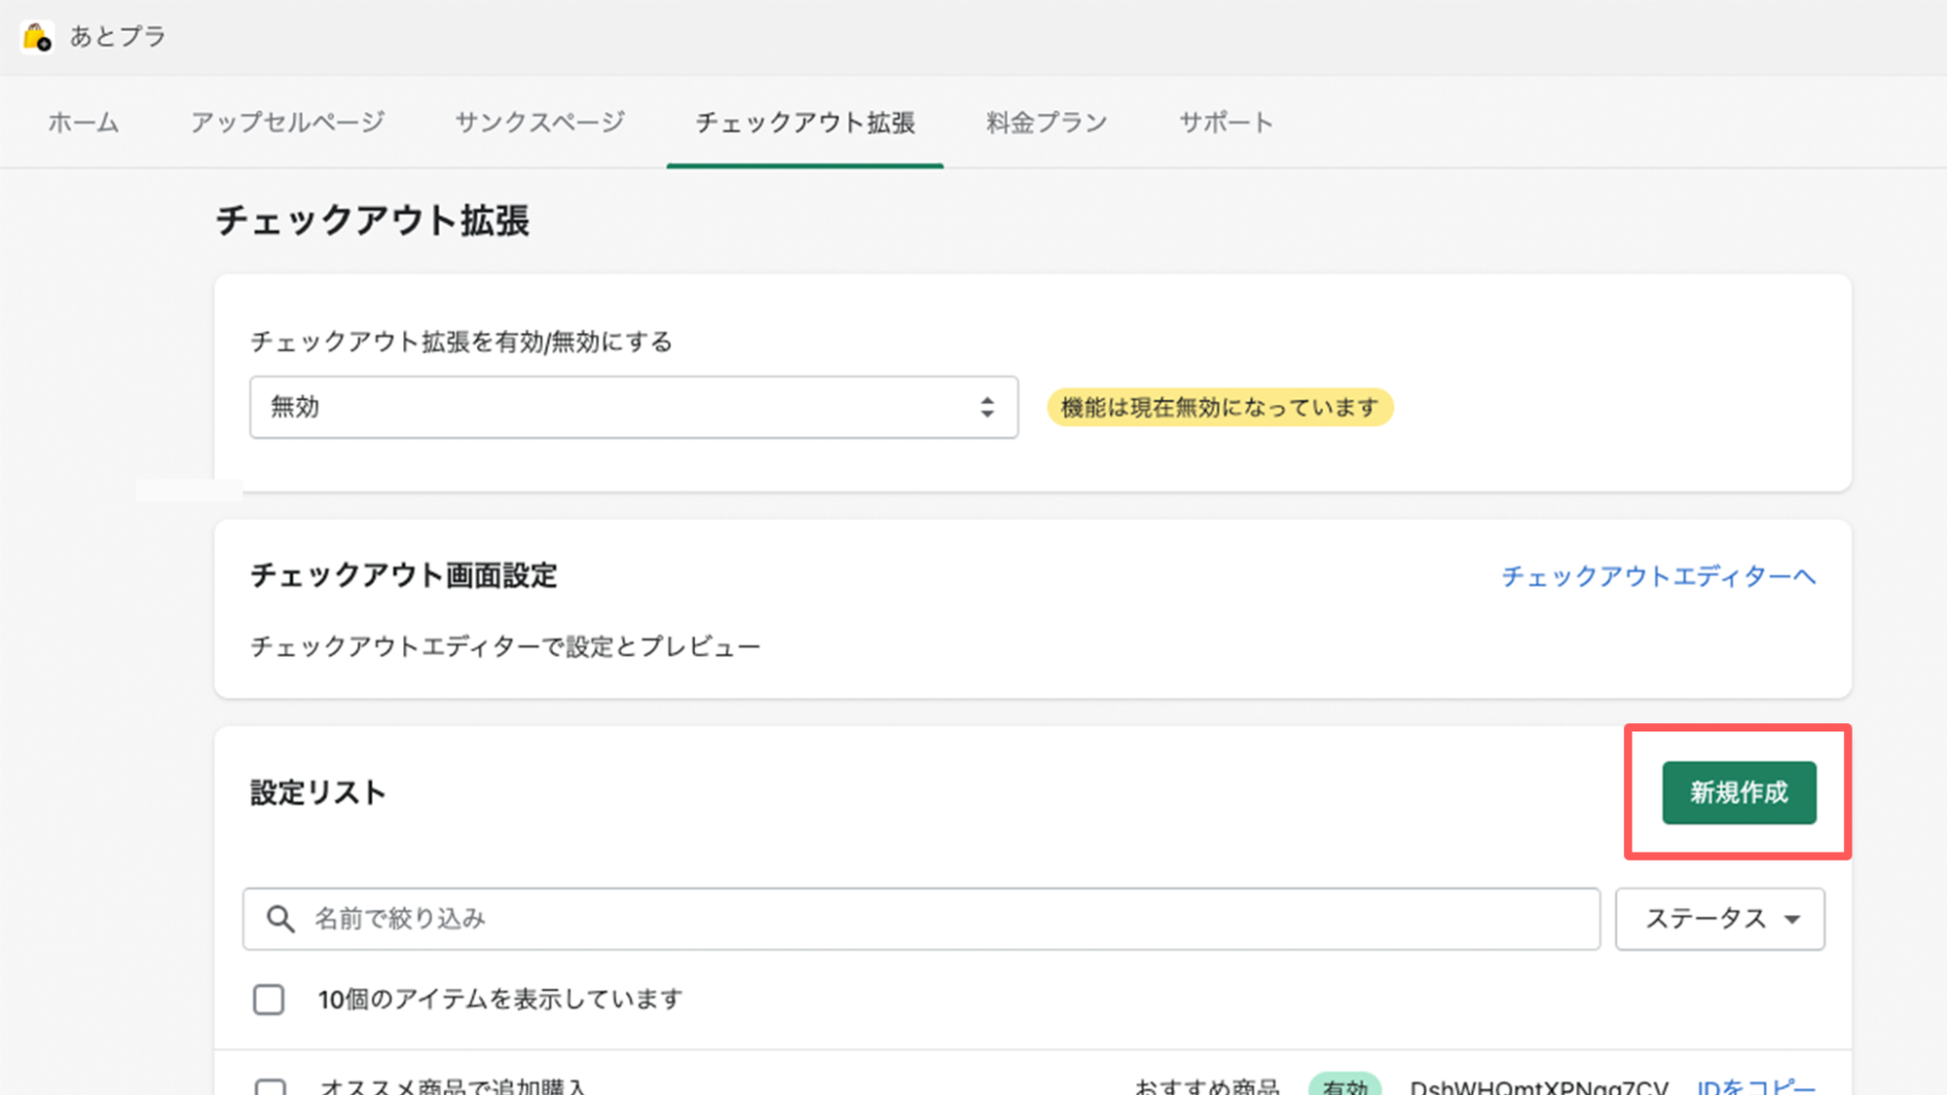Focus the 名前で絞り込み search field

click(x=921, y=919)
